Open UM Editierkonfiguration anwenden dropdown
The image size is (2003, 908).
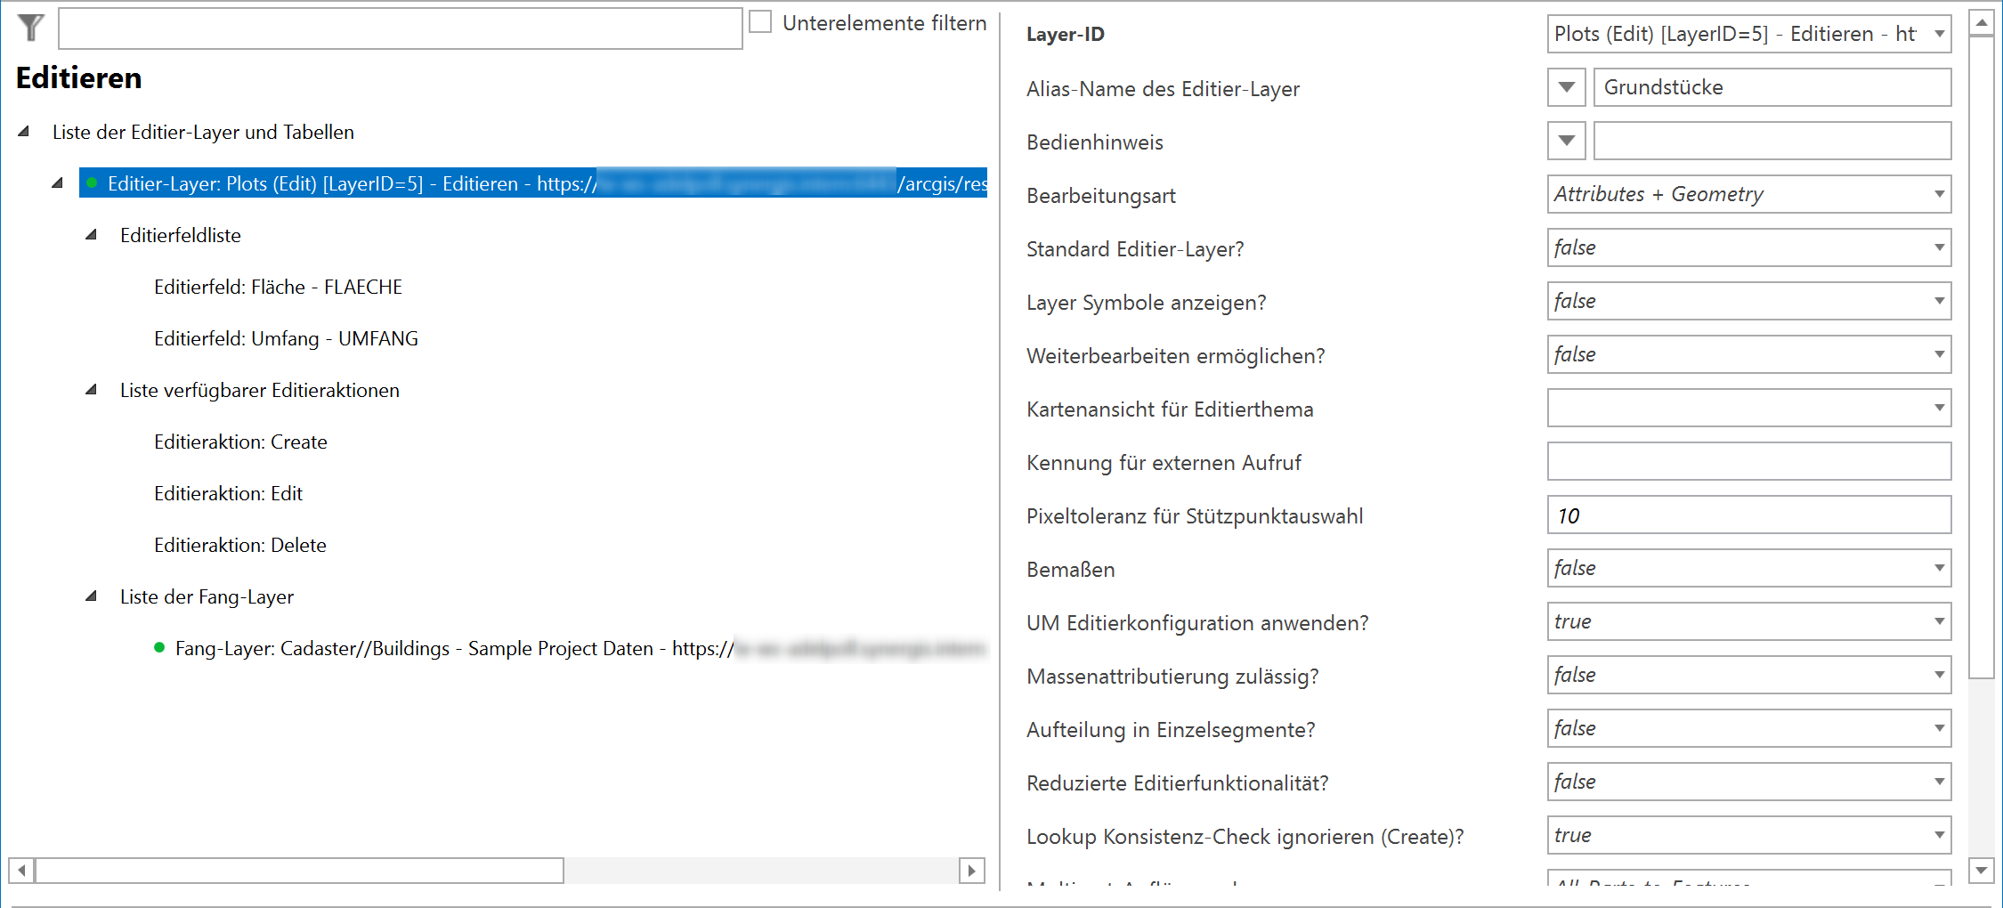tap(1748, 621)
